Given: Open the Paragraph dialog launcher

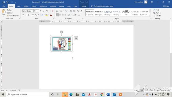Looking at the screenshot, I should point(83,19).
